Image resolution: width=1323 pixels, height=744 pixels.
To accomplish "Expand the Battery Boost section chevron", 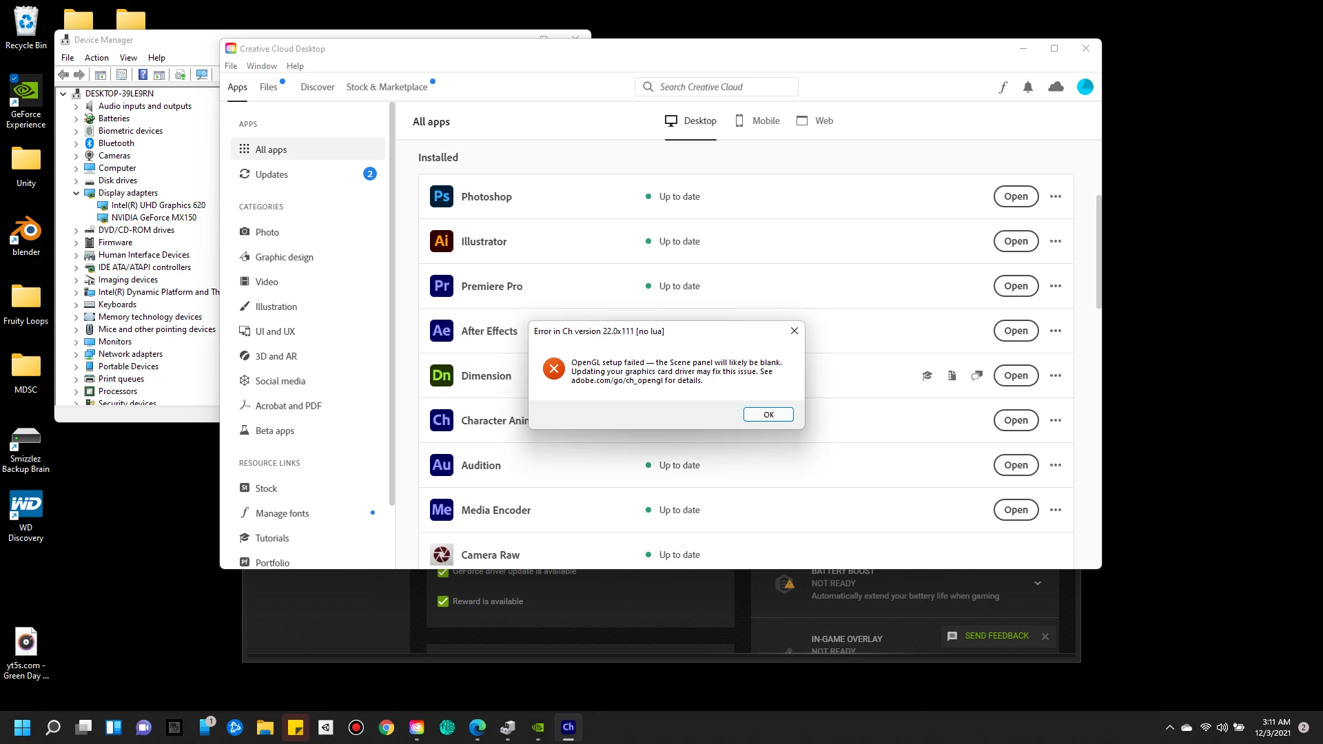I will point(1038,583).
